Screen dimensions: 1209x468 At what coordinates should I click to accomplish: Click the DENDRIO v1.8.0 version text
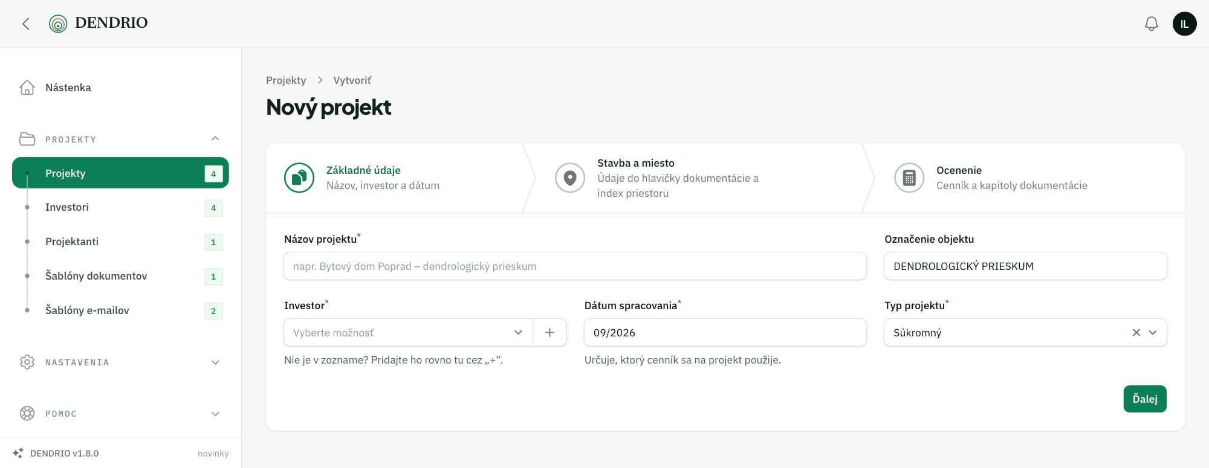pyautogui.click(x=65, y=454)
